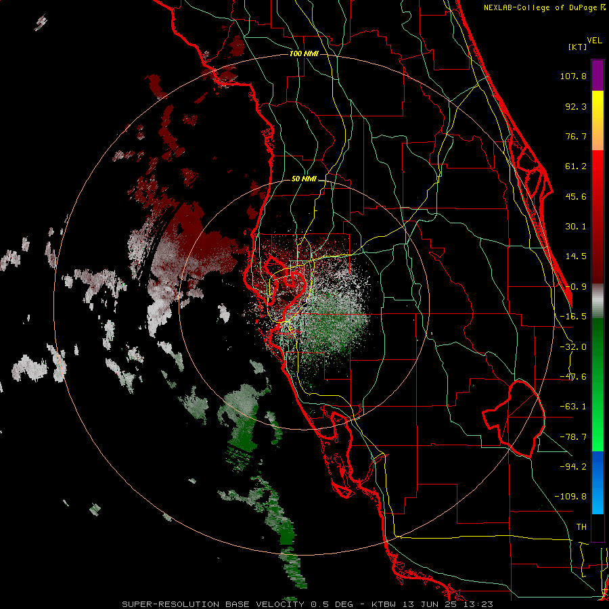The width and height of the screenshot is (609, 609).
Task: Click the NEXLAB-College of DuPage watermark text
Action: 544,7
